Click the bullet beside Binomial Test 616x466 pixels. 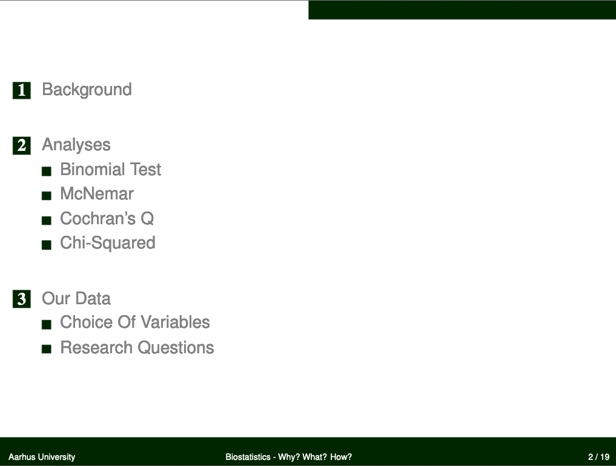(47, 171)
